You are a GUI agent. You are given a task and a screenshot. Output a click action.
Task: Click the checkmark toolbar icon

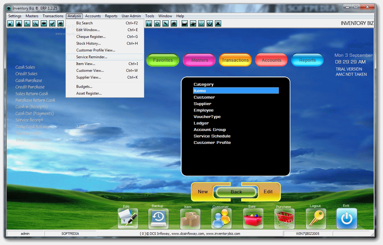tap(52, 23)
